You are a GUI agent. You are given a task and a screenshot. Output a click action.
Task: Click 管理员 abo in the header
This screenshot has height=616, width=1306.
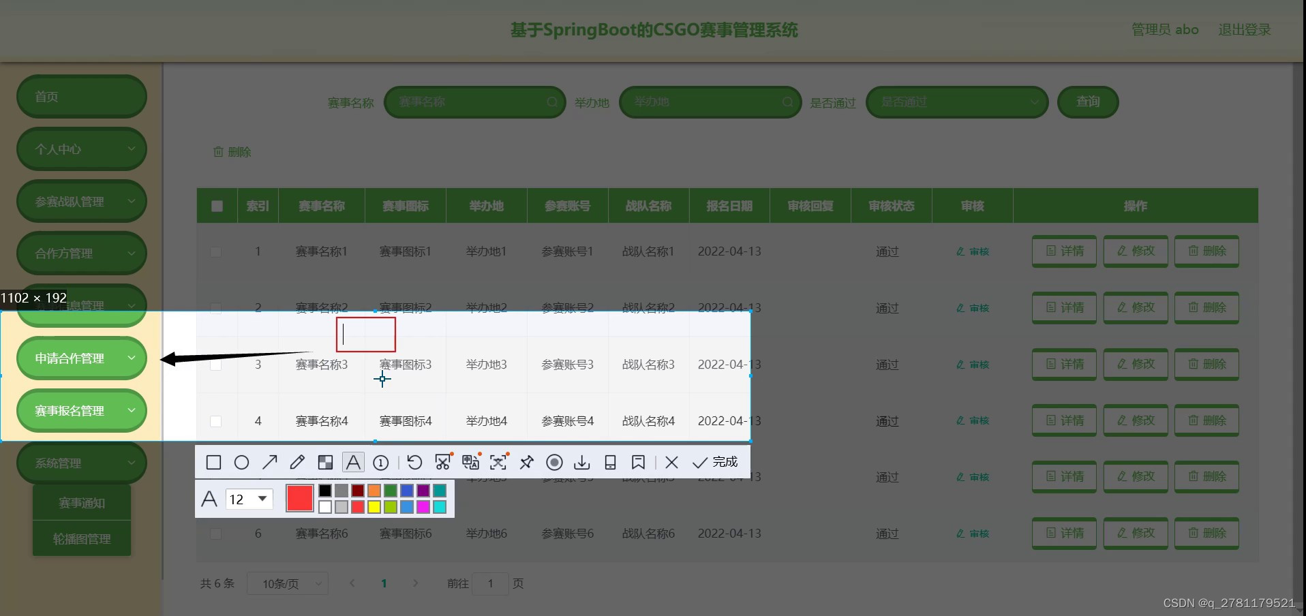pos(1165,29)
